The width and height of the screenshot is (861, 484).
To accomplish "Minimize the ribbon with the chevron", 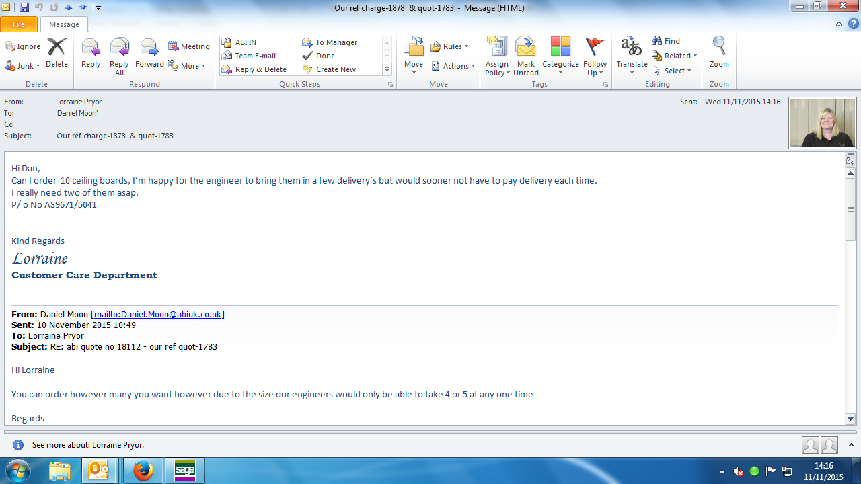I will click(x=839, y=24).
